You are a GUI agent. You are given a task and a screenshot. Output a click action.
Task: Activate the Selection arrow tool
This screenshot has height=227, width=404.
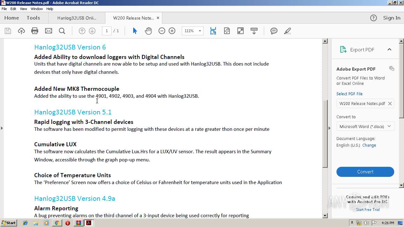[x=135, y=31]
